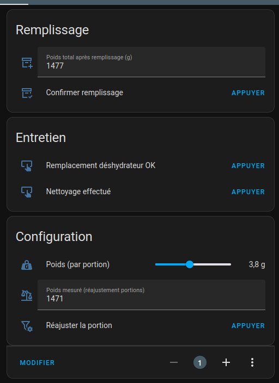Click APPUYER for Réajuster la portion
Screen dimensions: 279x383
pyautogui.click(x=248, y=325)
